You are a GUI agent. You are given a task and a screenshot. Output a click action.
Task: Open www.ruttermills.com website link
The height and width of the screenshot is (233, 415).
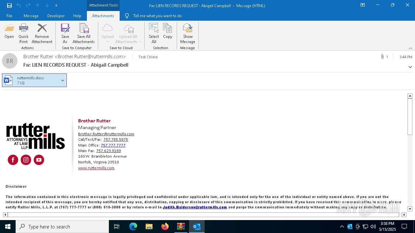pyautogui.click(x=96, y=168)
